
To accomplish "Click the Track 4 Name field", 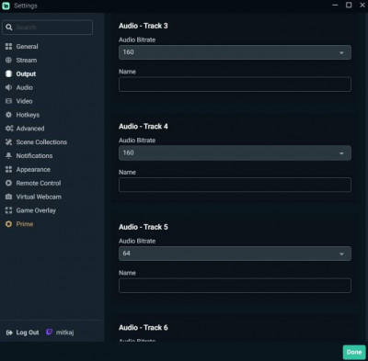I will pyautogui.click(x=235, y=185).
